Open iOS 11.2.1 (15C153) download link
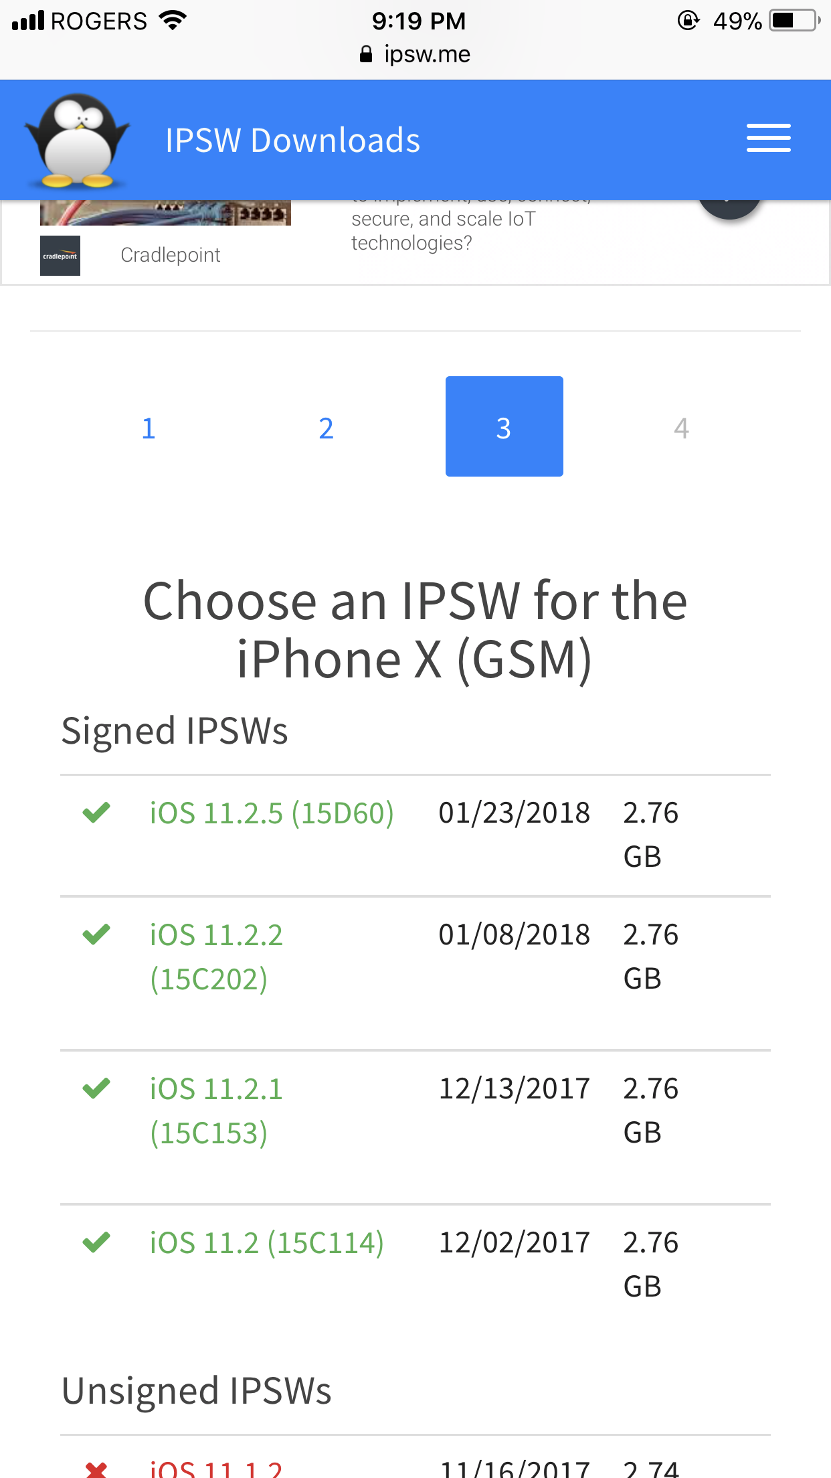 pyautogui.click(x=216, y=1111)
